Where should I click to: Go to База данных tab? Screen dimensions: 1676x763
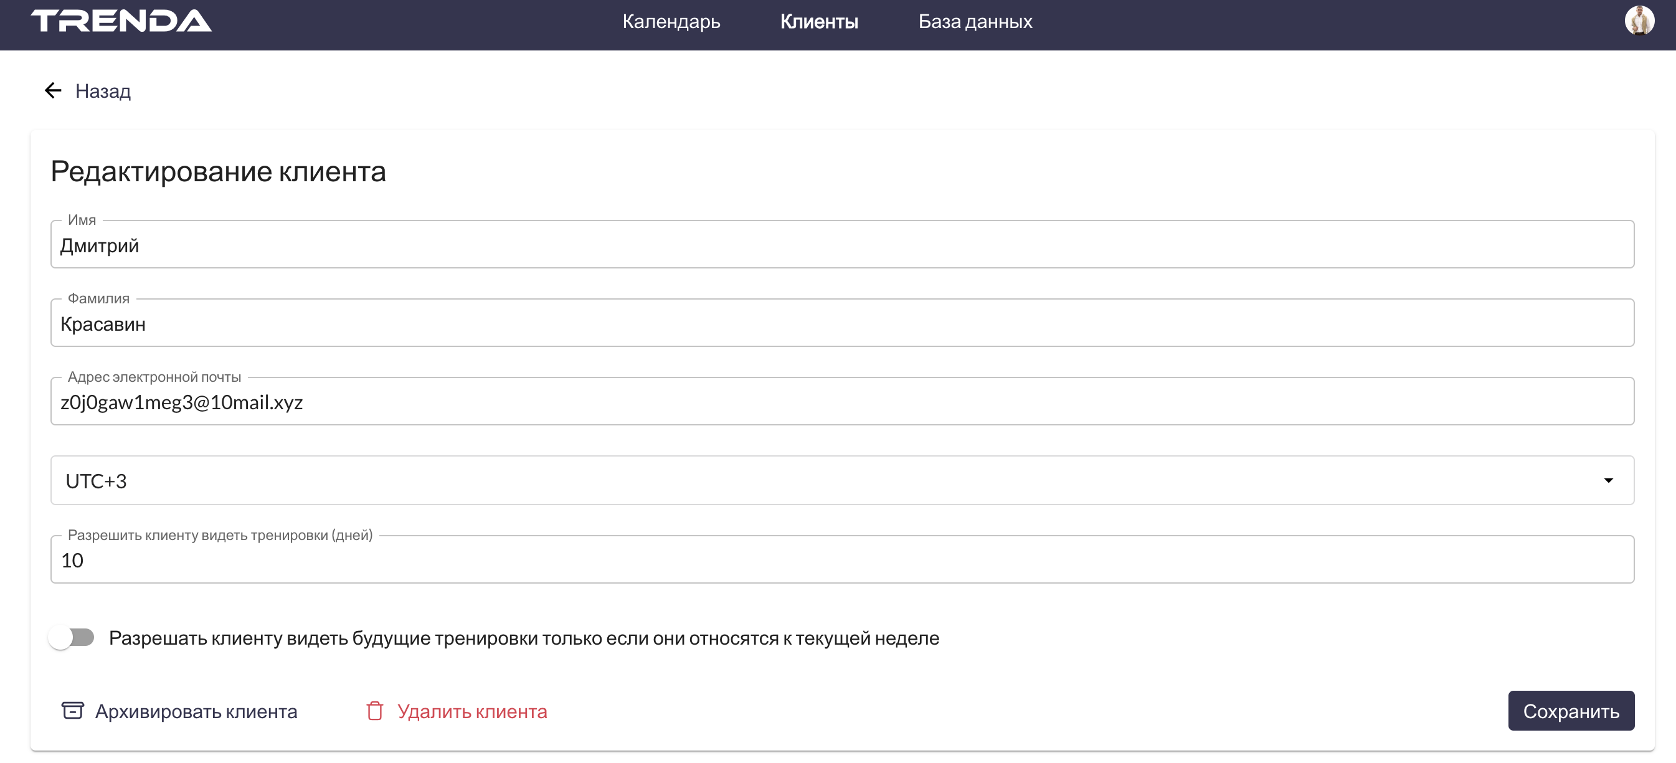(975, 21)
